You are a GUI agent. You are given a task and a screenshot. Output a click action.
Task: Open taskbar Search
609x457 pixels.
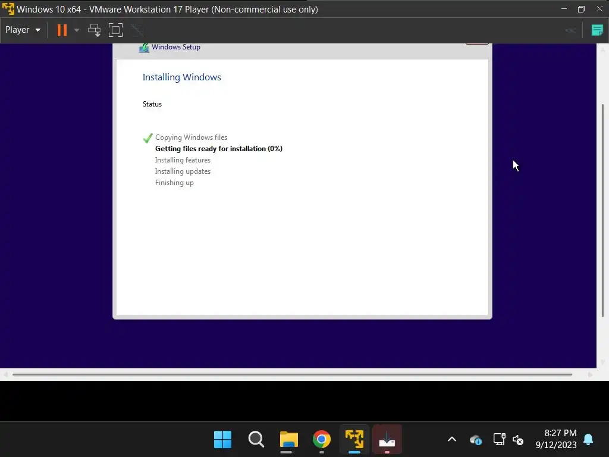256,440
